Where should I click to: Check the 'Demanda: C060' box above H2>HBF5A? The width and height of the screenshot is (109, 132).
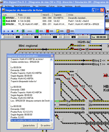[9, 70]
